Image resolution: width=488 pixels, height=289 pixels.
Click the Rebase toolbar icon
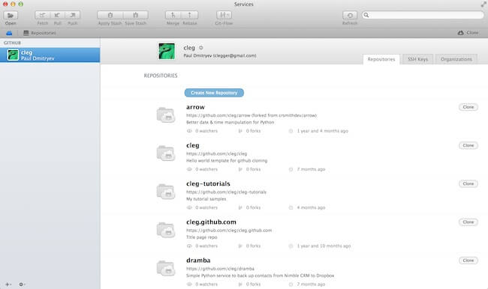(190, 15)
